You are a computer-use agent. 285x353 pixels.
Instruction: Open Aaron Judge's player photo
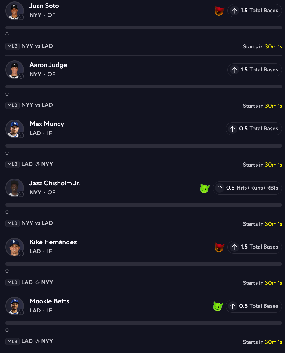[14, 70]
